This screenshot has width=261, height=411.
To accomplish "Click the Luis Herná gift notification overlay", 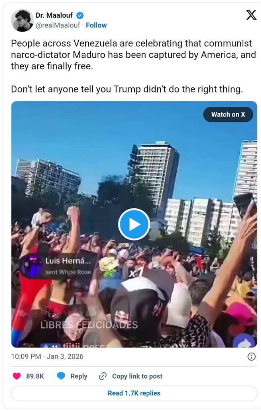I will 59,266.
